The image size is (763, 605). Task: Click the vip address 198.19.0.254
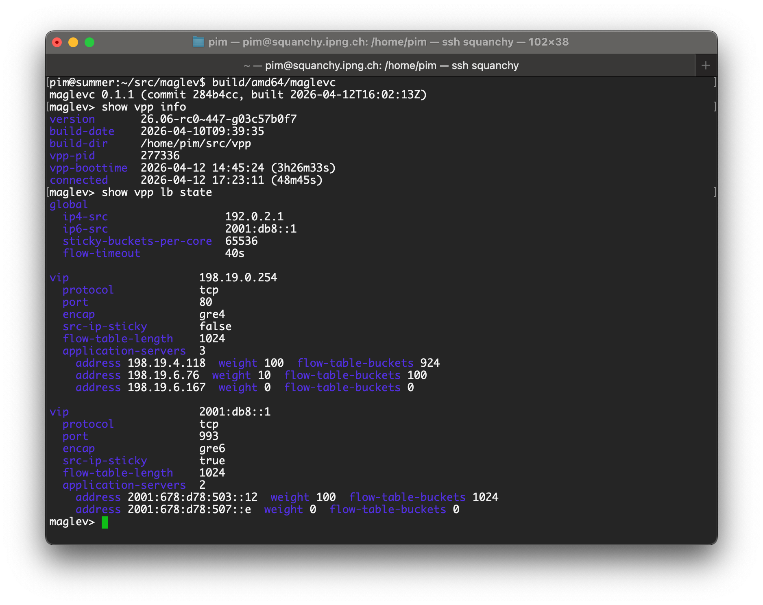tap(238, 278)
